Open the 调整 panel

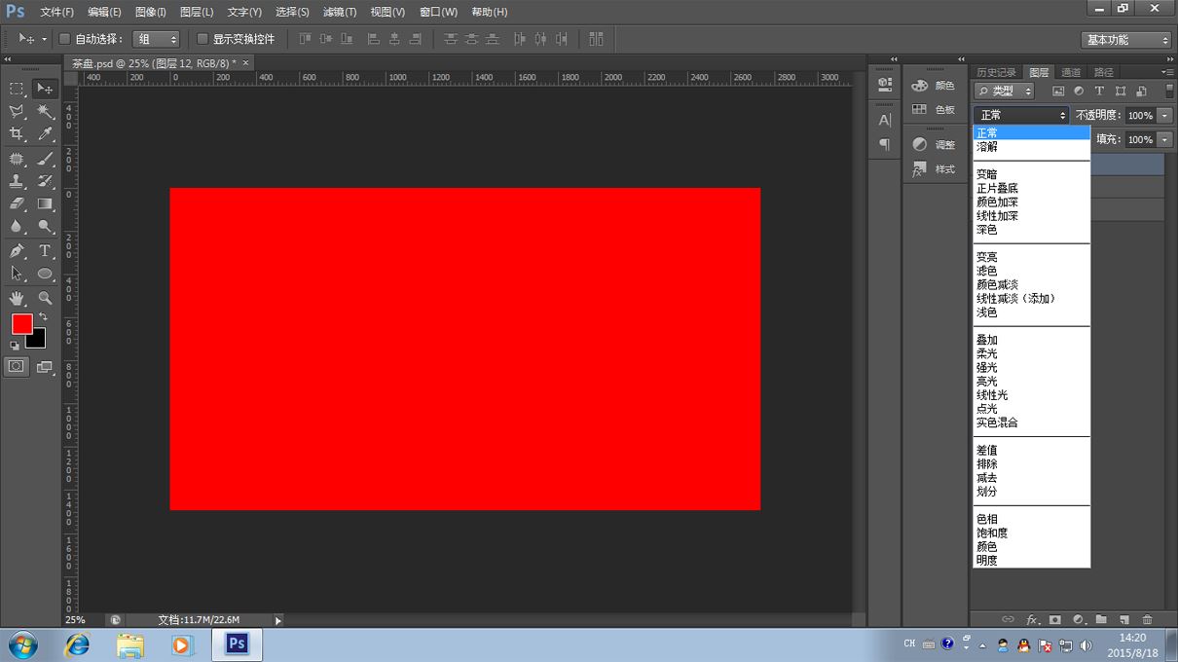(x=934, y=145)
